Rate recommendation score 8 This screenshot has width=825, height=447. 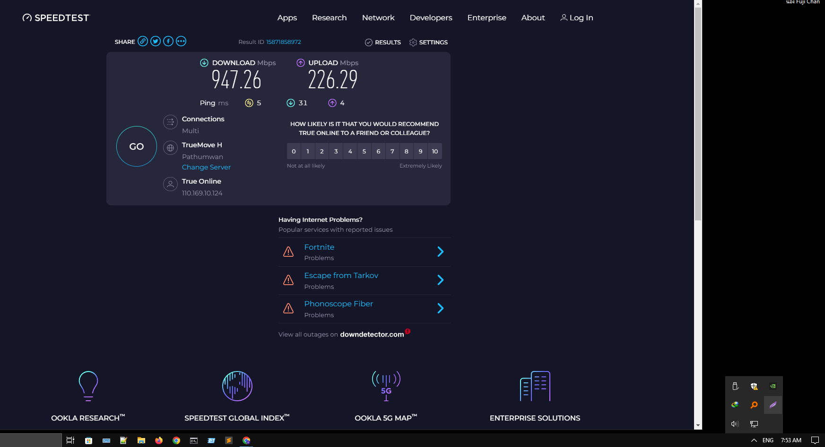407,151
